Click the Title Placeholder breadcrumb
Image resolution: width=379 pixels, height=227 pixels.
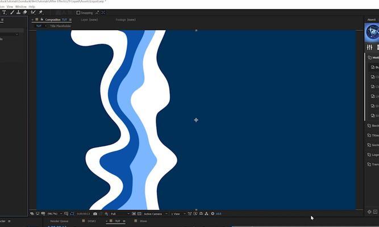60,26
